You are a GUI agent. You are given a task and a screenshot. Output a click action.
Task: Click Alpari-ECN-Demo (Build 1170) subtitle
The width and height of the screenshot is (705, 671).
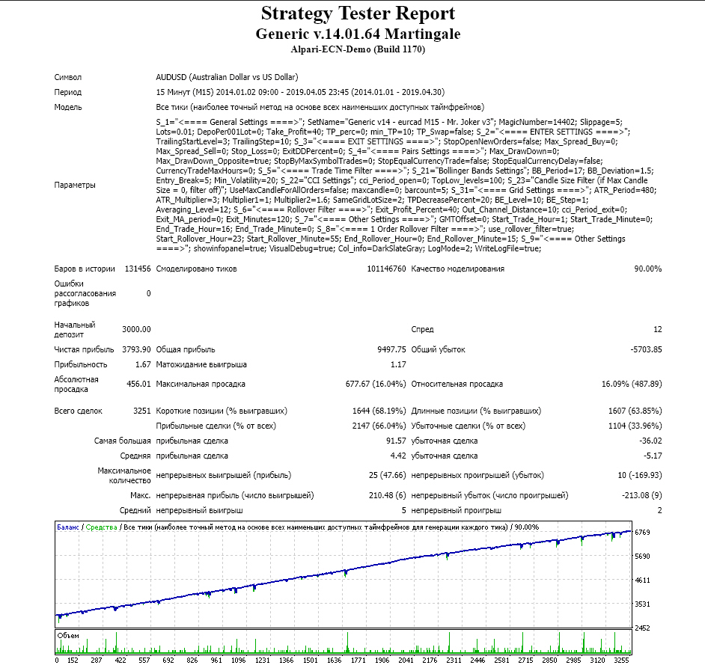tap(358, 49)
